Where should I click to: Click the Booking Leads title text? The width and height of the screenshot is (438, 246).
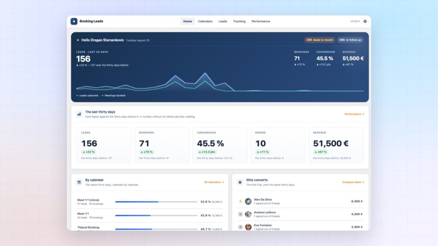[92, 21]
